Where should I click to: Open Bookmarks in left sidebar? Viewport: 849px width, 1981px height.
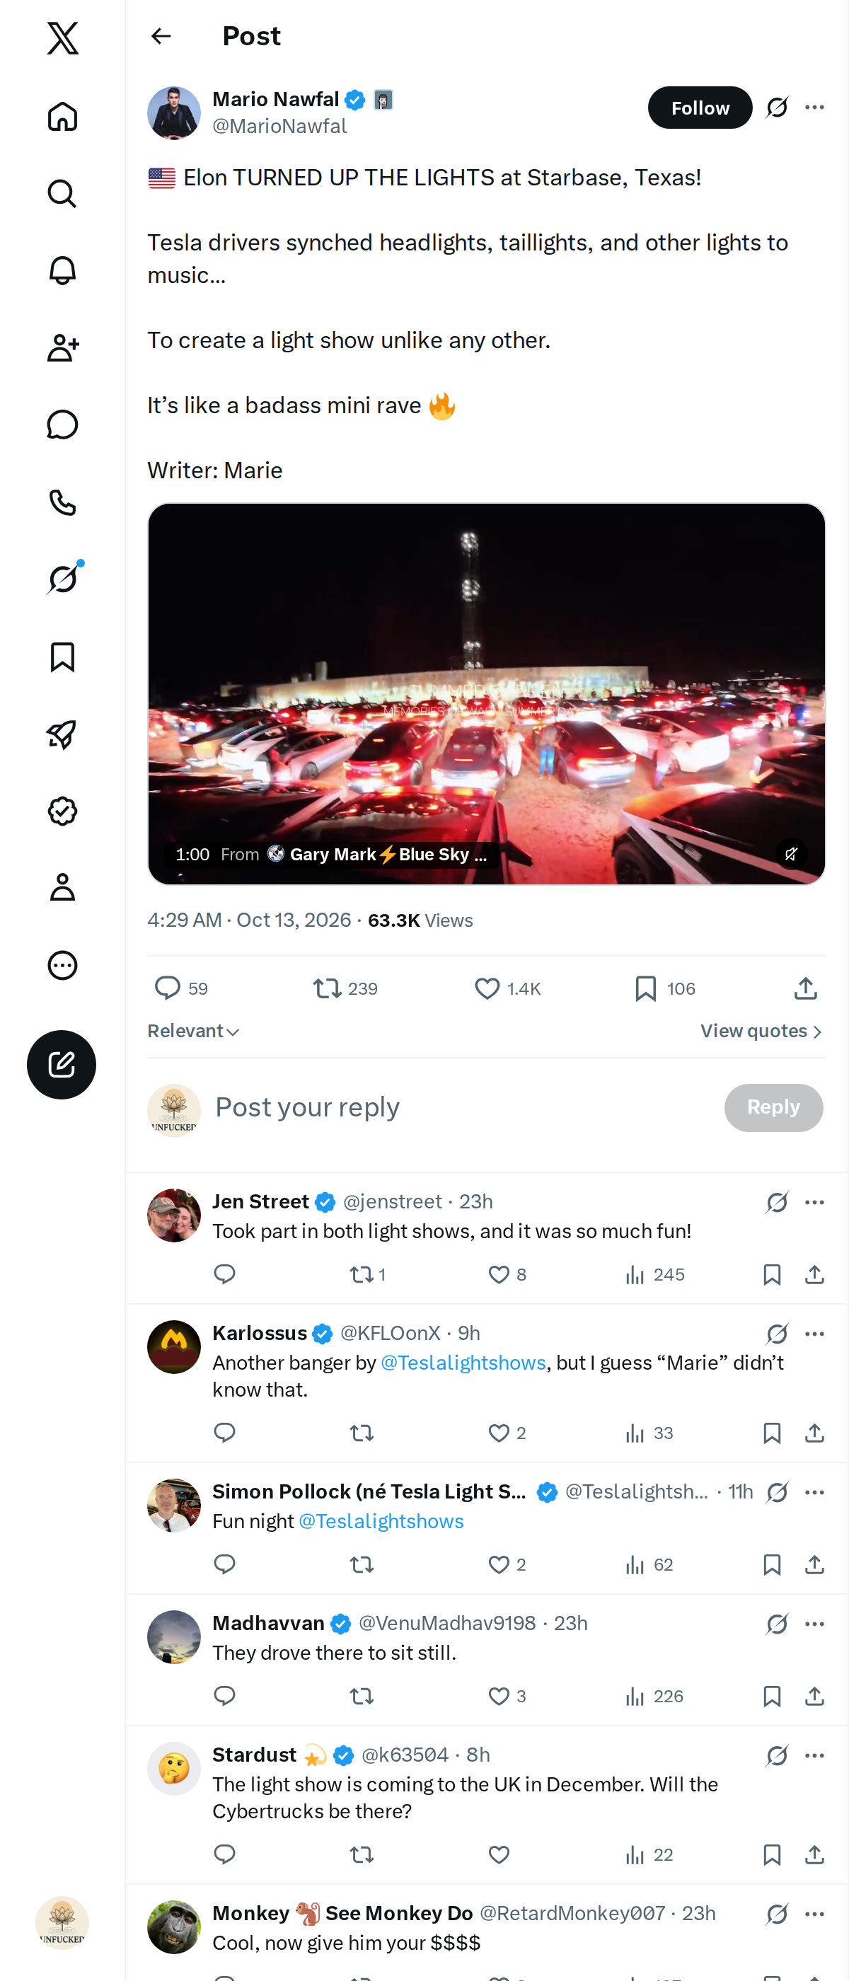[62, 657]
